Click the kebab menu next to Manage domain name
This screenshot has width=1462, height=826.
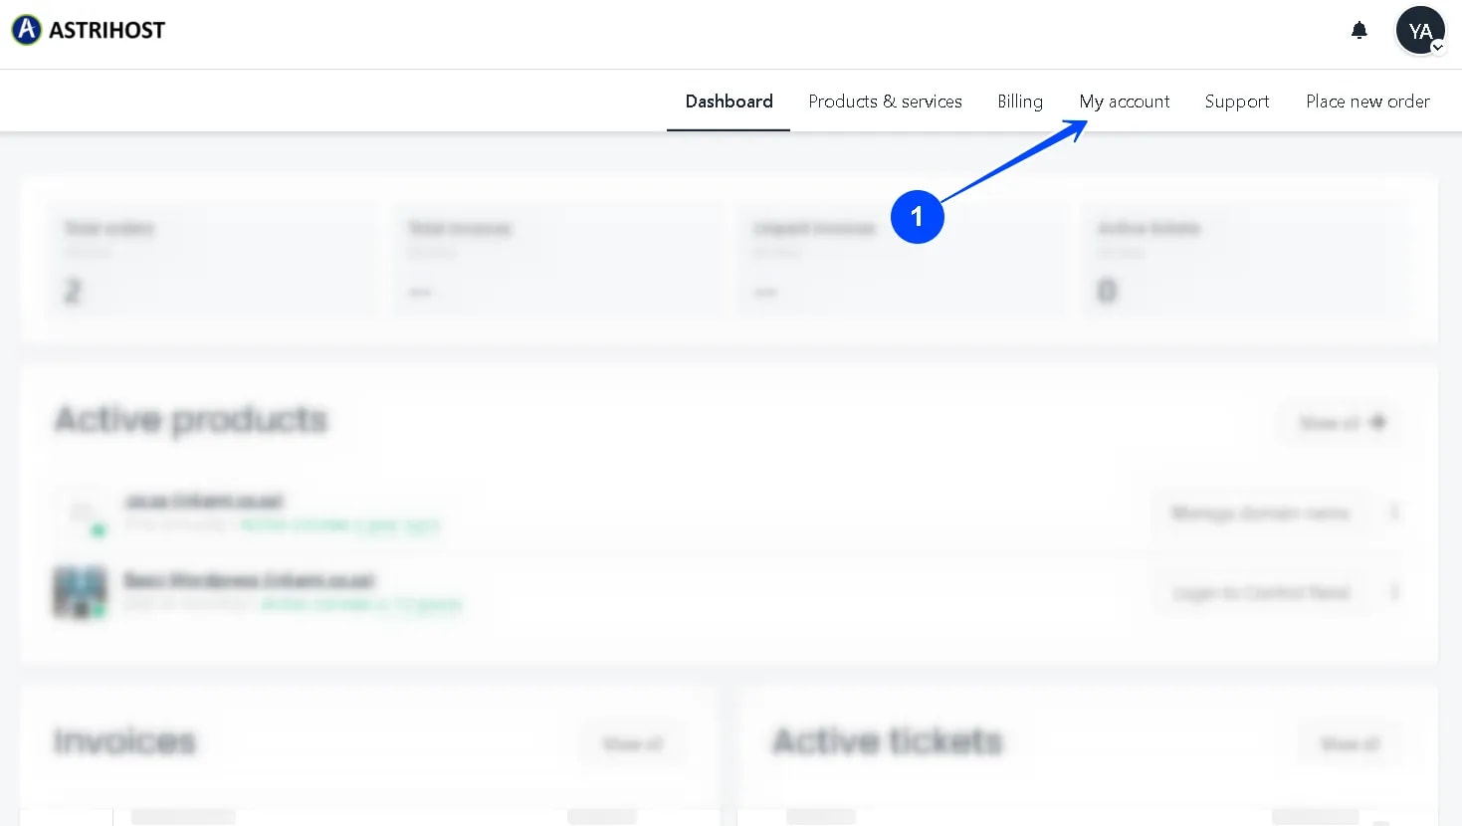pos(1395,512)
